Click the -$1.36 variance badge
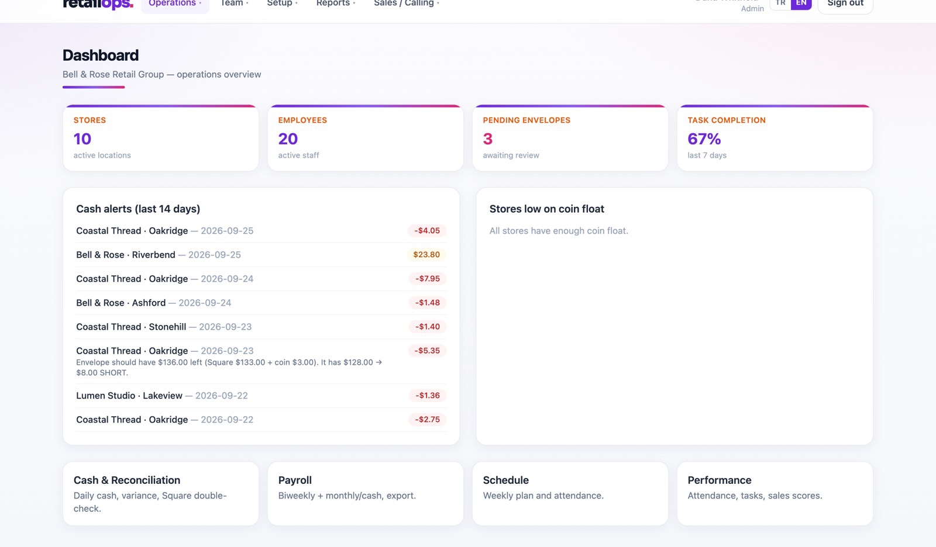This screenshot has height=547, width=936. coord(428,396)
